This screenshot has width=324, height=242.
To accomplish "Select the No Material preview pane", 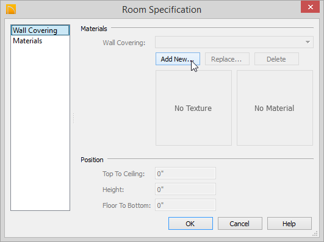I will [275, 108].
